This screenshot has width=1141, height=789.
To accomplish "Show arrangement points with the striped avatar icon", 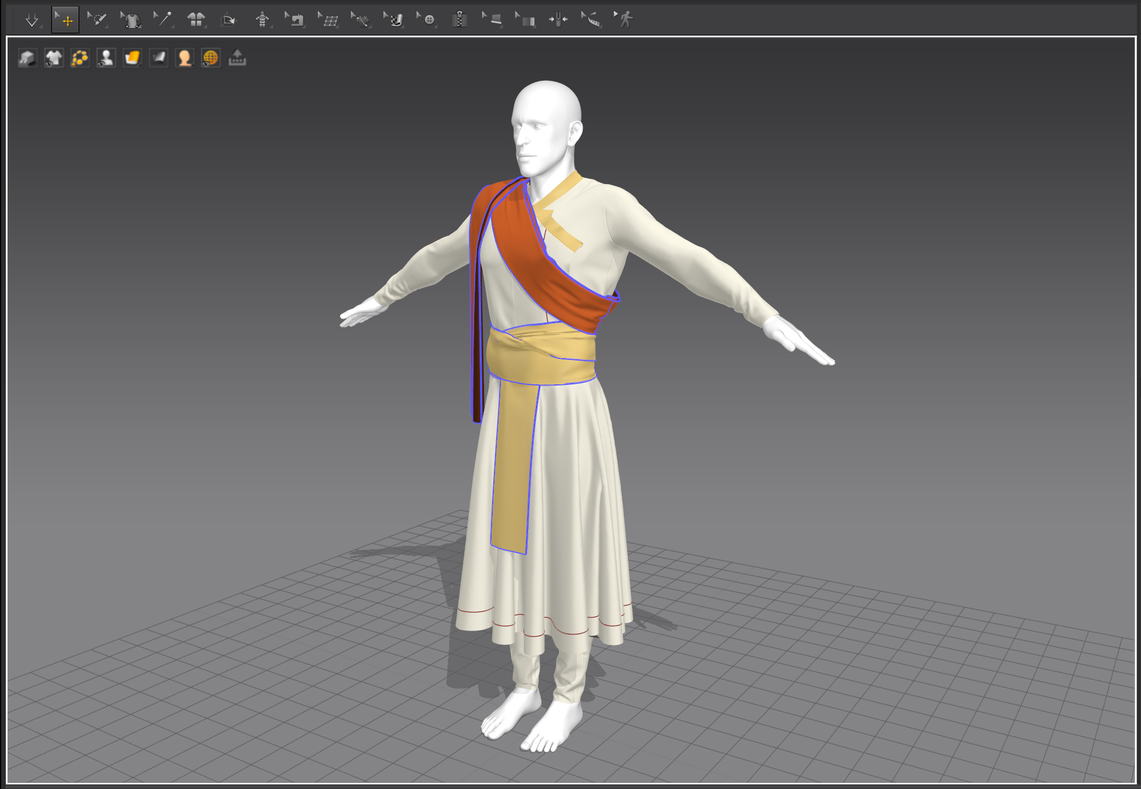I will coord(262,20).
